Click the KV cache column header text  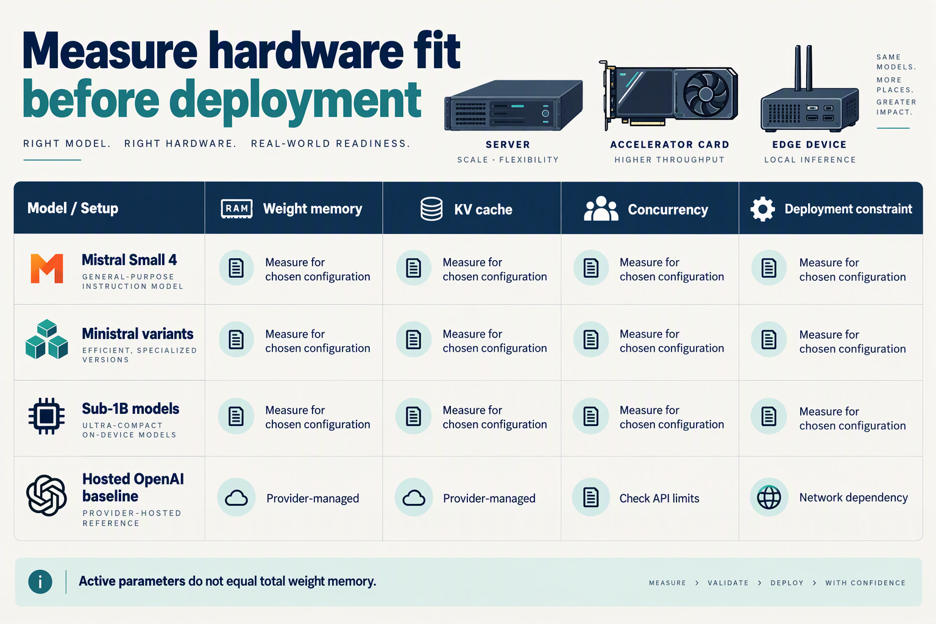pyautogui.click(x=483, y=210)
